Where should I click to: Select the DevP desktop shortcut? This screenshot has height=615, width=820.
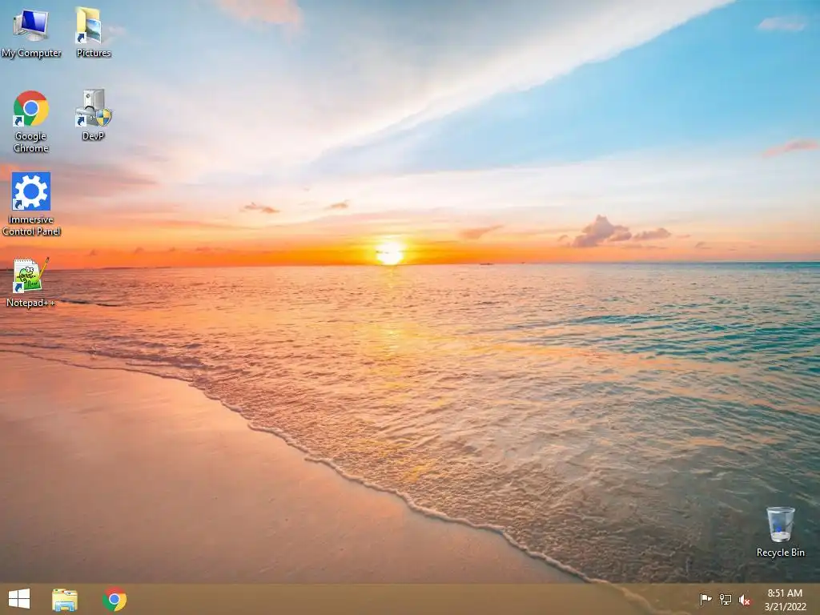click(x=93, y=115)
